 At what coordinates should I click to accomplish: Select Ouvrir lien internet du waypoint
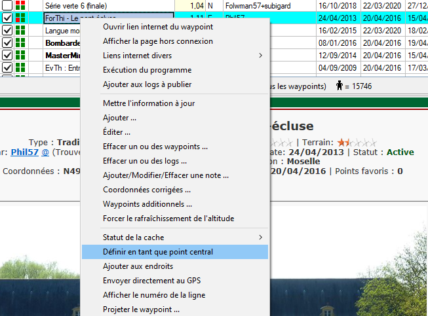coord(157,27)
